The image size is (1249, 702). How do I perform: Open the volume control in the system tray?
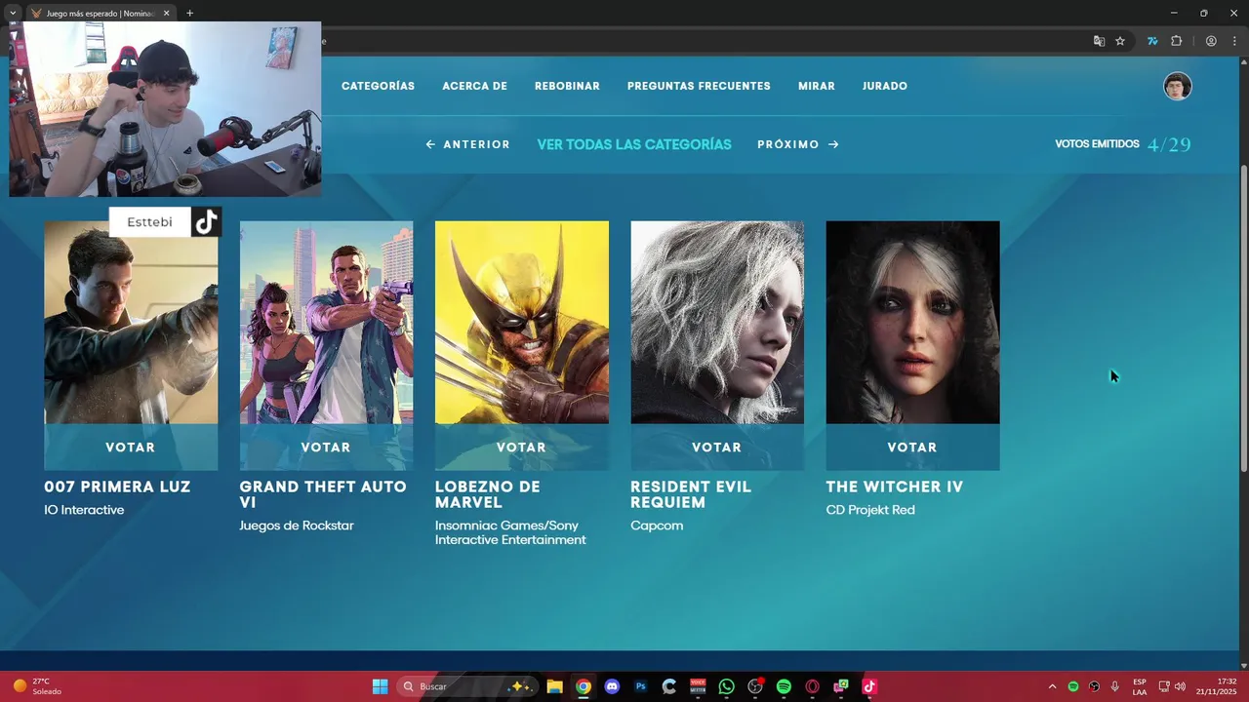1180,686
